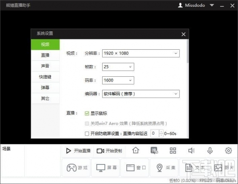Click the 0~60s range label

point(170,134)
